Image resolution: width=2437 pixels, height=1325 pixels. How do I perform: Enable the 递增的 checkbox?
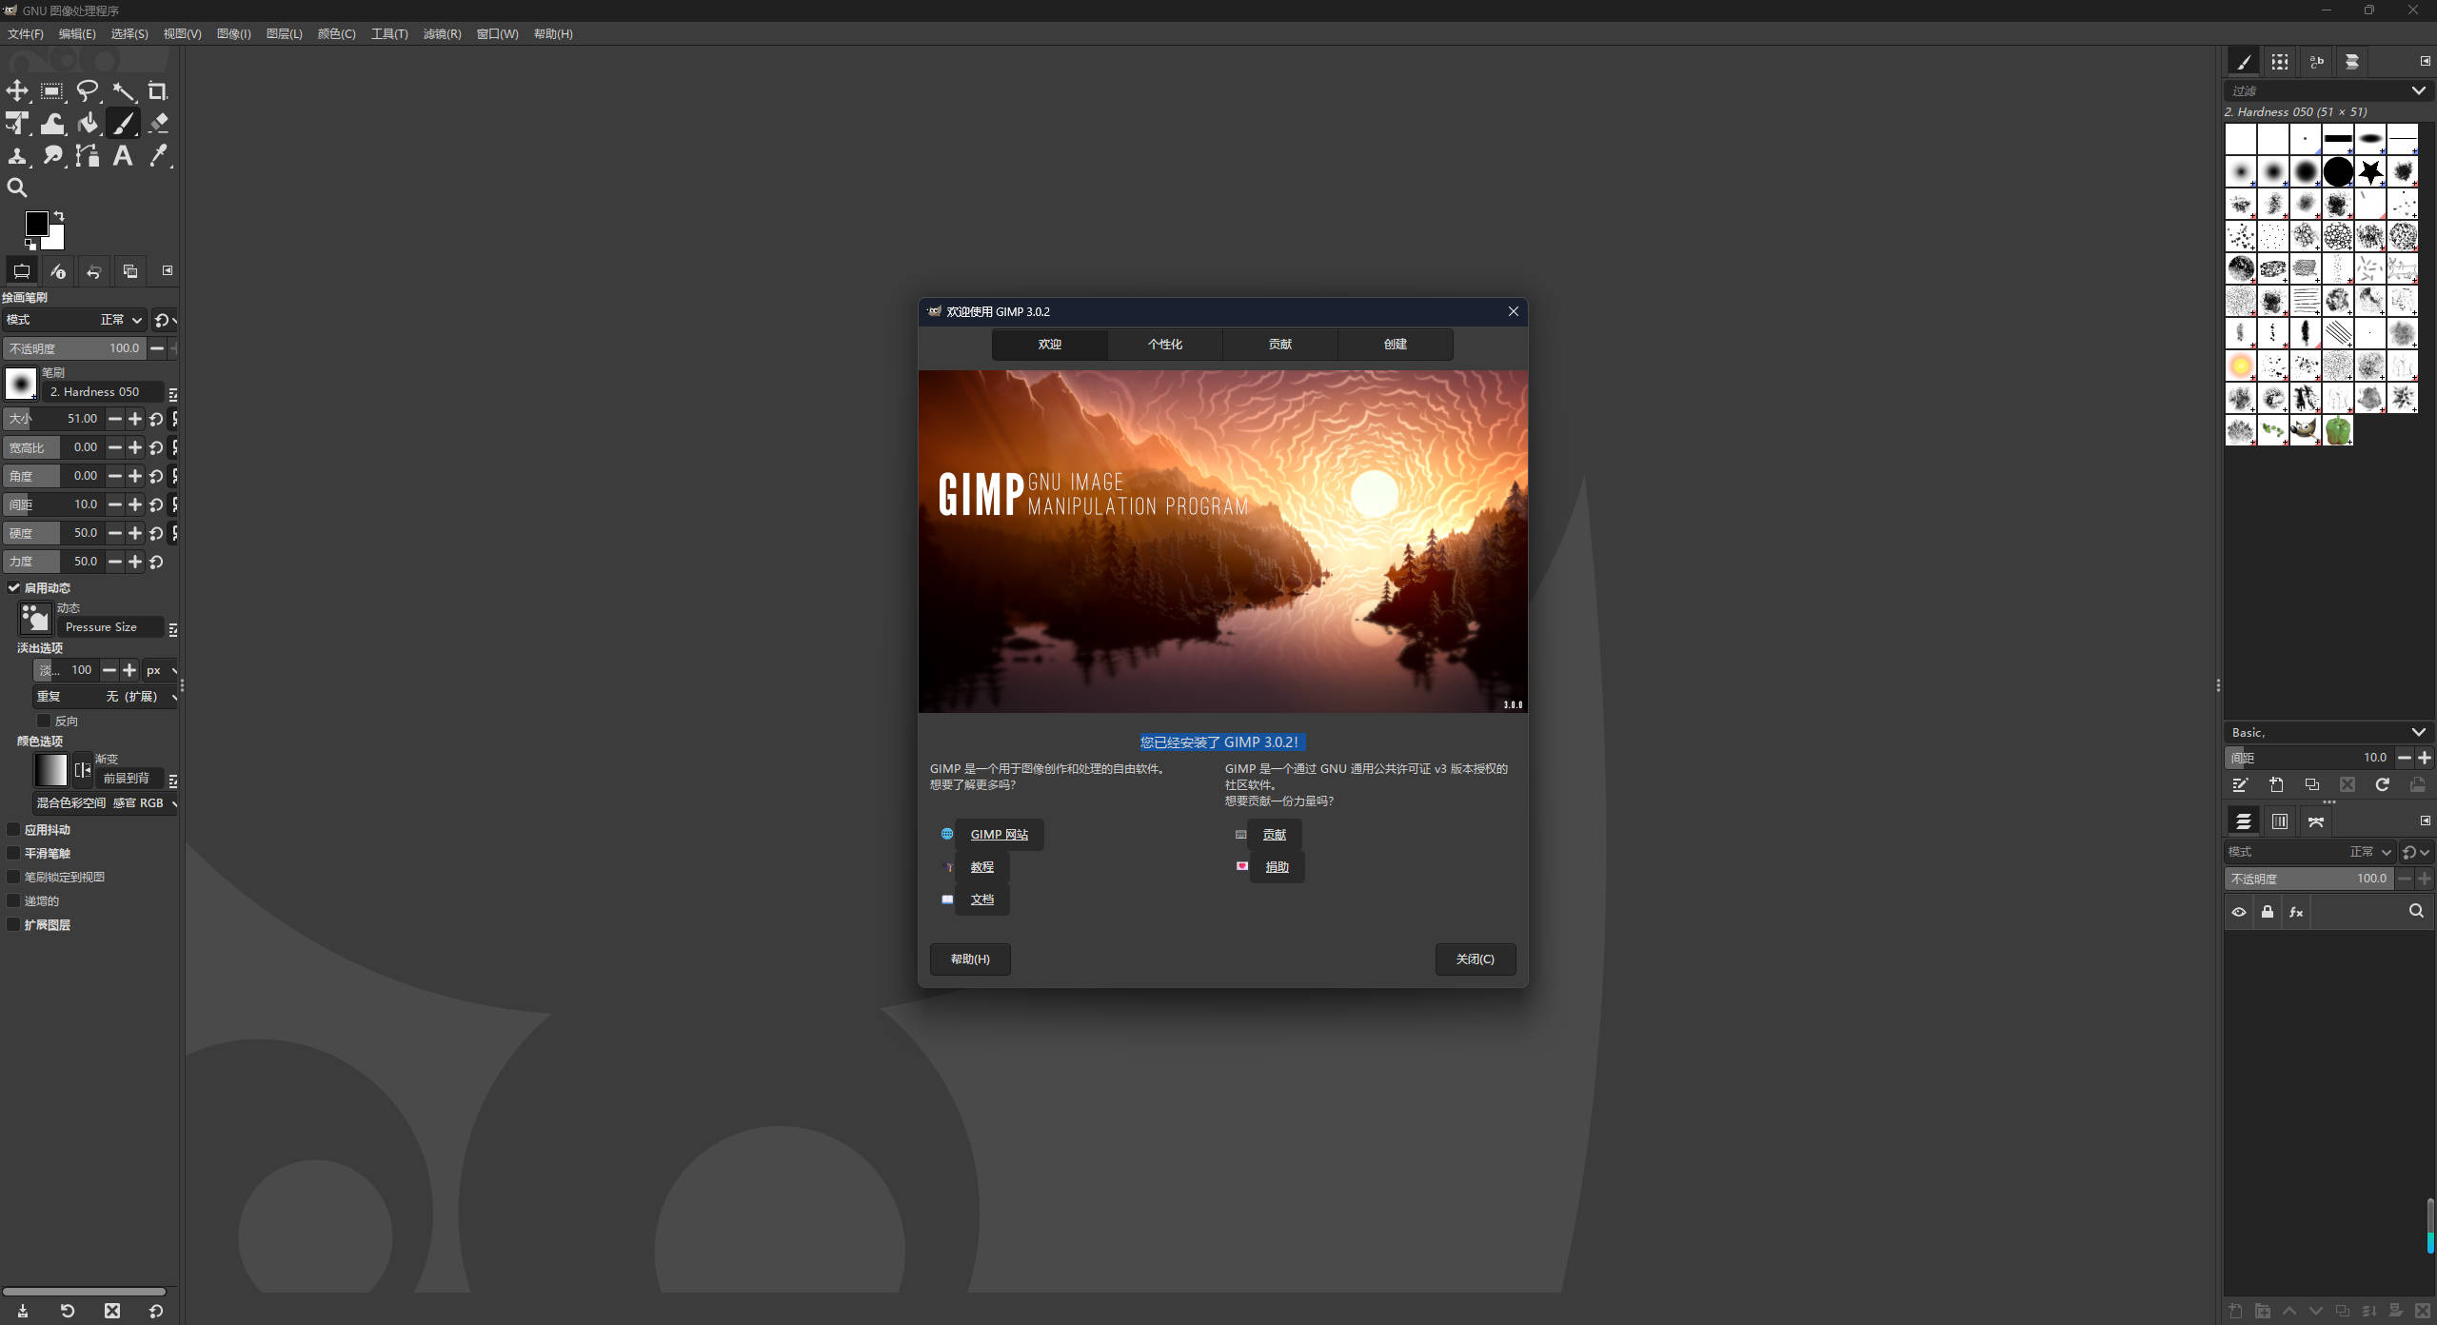pyautogui.click(x=13, y=900)
